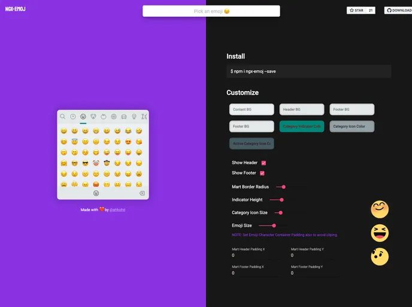Click the backspace delete icon in footer
The height and width of the screenshot is (307, 412).
pos(142,193)
